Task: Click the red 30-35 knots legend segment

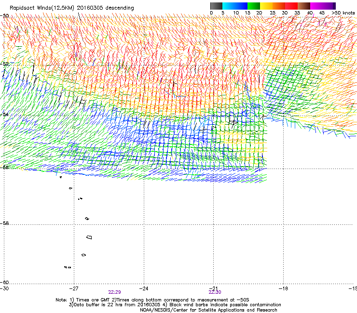Action: [x=291, y=6]
